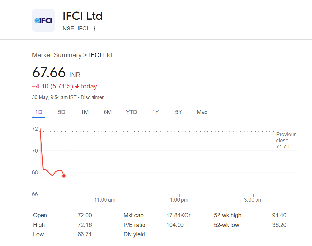This screenshot has width=312, height=246.
Task: Click the Previous close 71.76 label
Action: point(286,140)
